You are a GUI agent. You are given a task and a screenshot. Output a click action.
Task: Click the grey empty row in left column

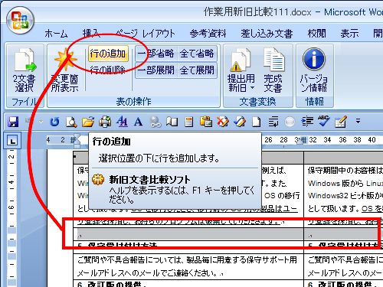(188, 234)
